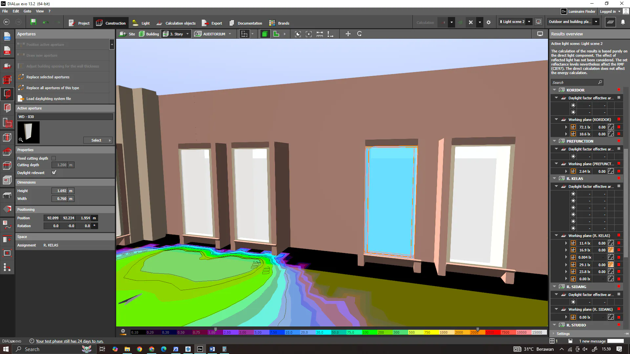Click back navigation arrow icon

(7, 22)
